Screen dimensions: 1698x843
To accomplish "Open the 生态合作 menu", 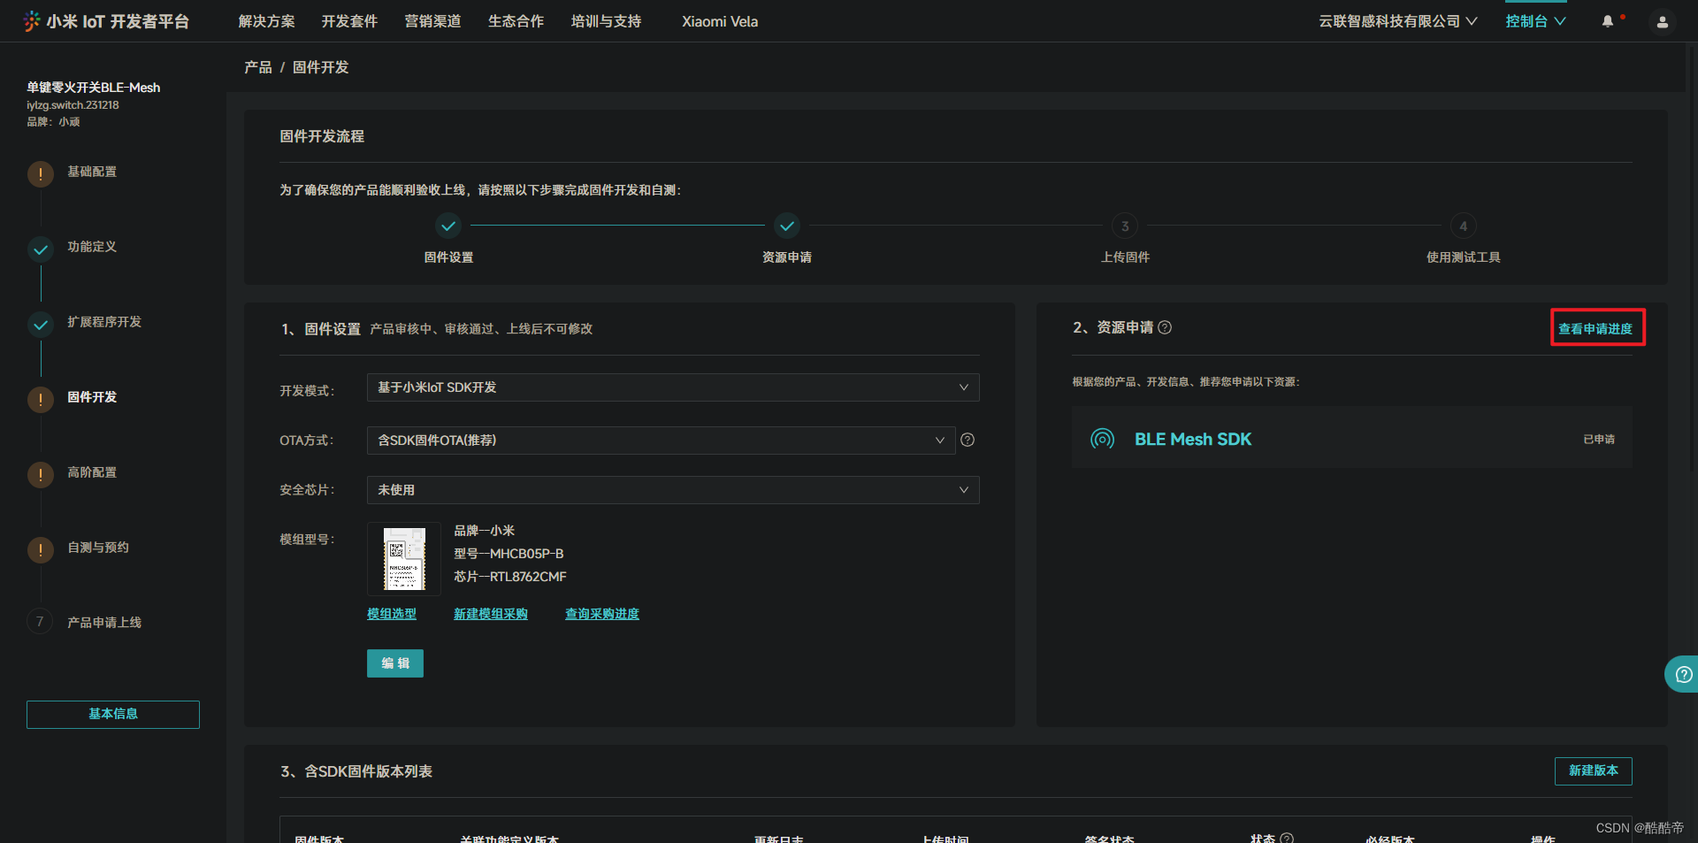I will (516, 21).
